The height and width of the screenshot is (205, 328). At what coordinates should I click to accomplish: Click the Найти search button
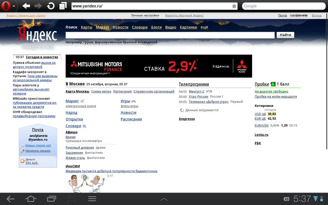point(285,35)
